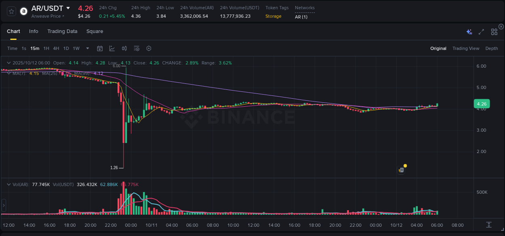Expand the chart to fullscreen arrows icon

[x=481, y=32]
